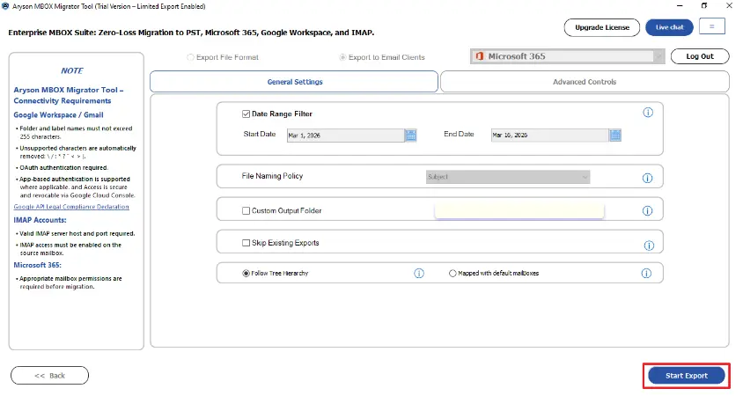Expand the Microsoft 365 email client dropdown
This screenshot has height=396, width=743.
658,56
